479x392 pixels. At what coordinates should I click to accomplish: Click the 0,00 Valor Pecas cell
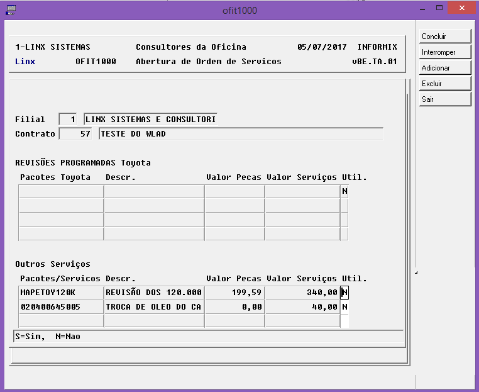(x=234, y=306)
